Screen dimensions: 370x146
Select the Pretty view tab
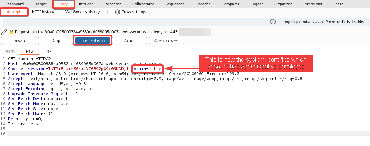tap(10, 51)
